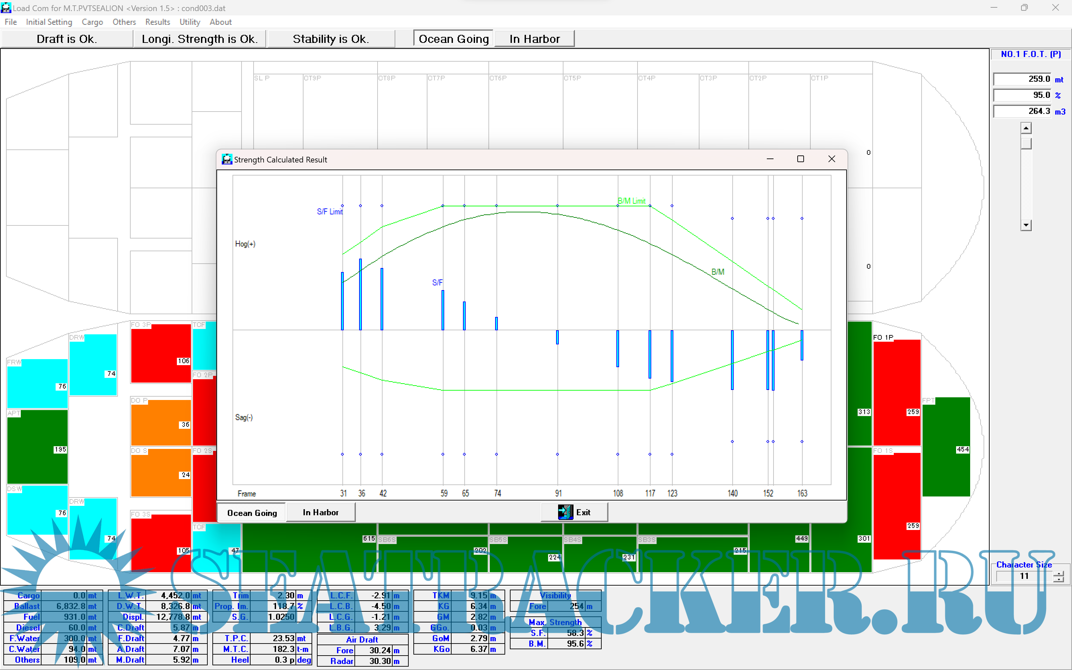1072x670 pixels.
Task: Click the tank level scrollbar down arrow
Action: [x=1026, y=225]
